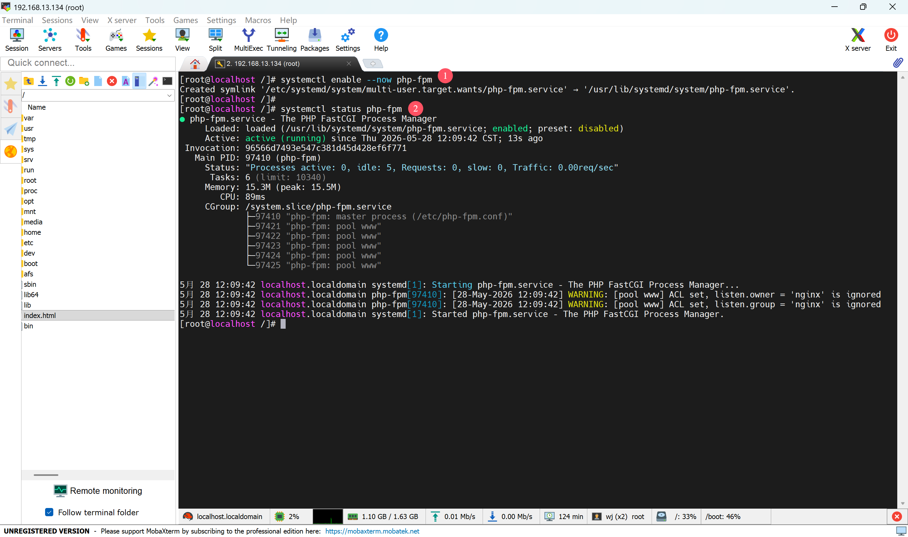Viewport: 908px width, 537px height.
Task: Open the X server menu
Action: tap(122, 20)
